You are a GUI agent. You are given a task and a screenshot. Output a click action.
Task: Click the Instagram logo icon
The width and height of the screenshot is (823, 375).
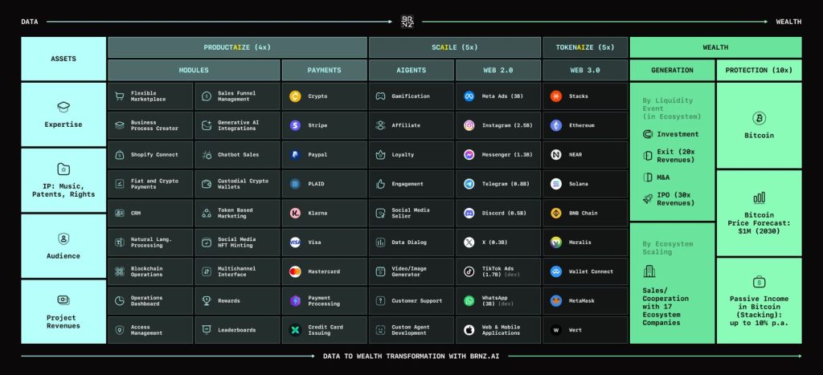(469, 125)
